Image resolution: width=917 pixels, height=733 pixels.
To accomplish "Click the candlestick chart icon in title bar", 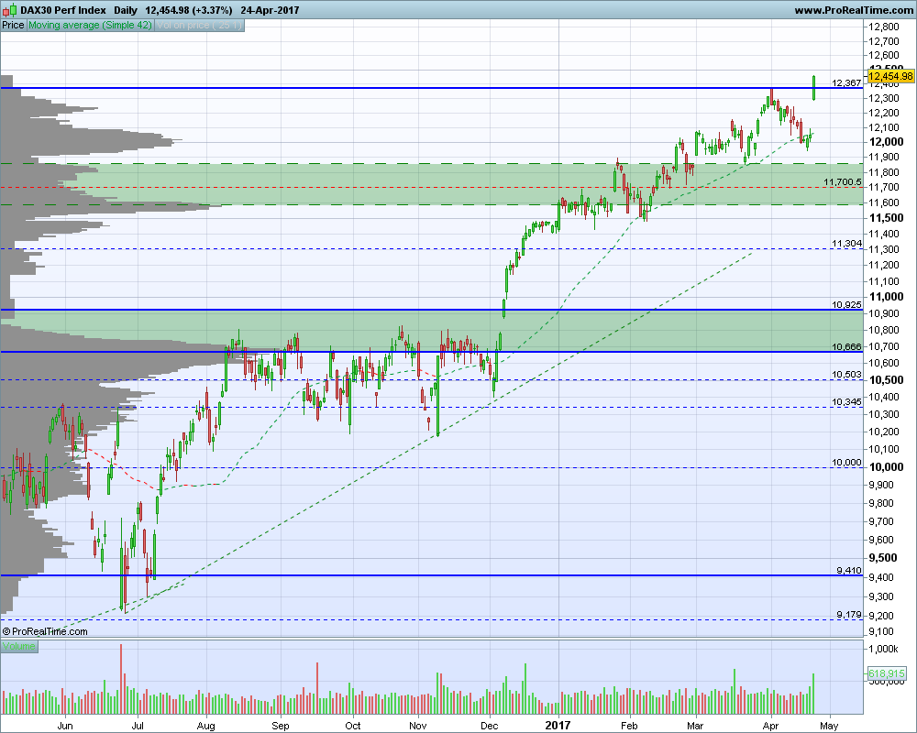I will [x=10, y=10].
